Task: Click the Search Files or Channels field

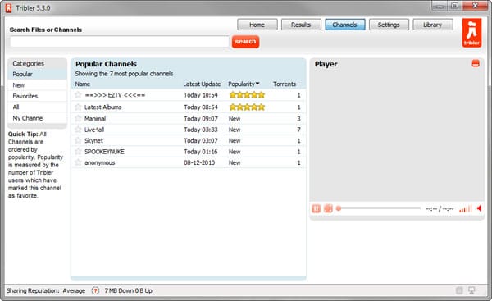Action: pyautogui.click(x=120, y=42)
